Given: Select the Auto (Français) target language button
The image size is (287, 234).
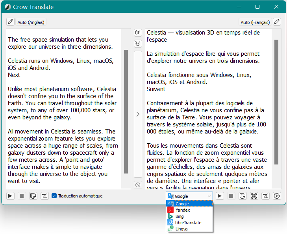Looking at the screenshot, I should (x=255, y=22).
